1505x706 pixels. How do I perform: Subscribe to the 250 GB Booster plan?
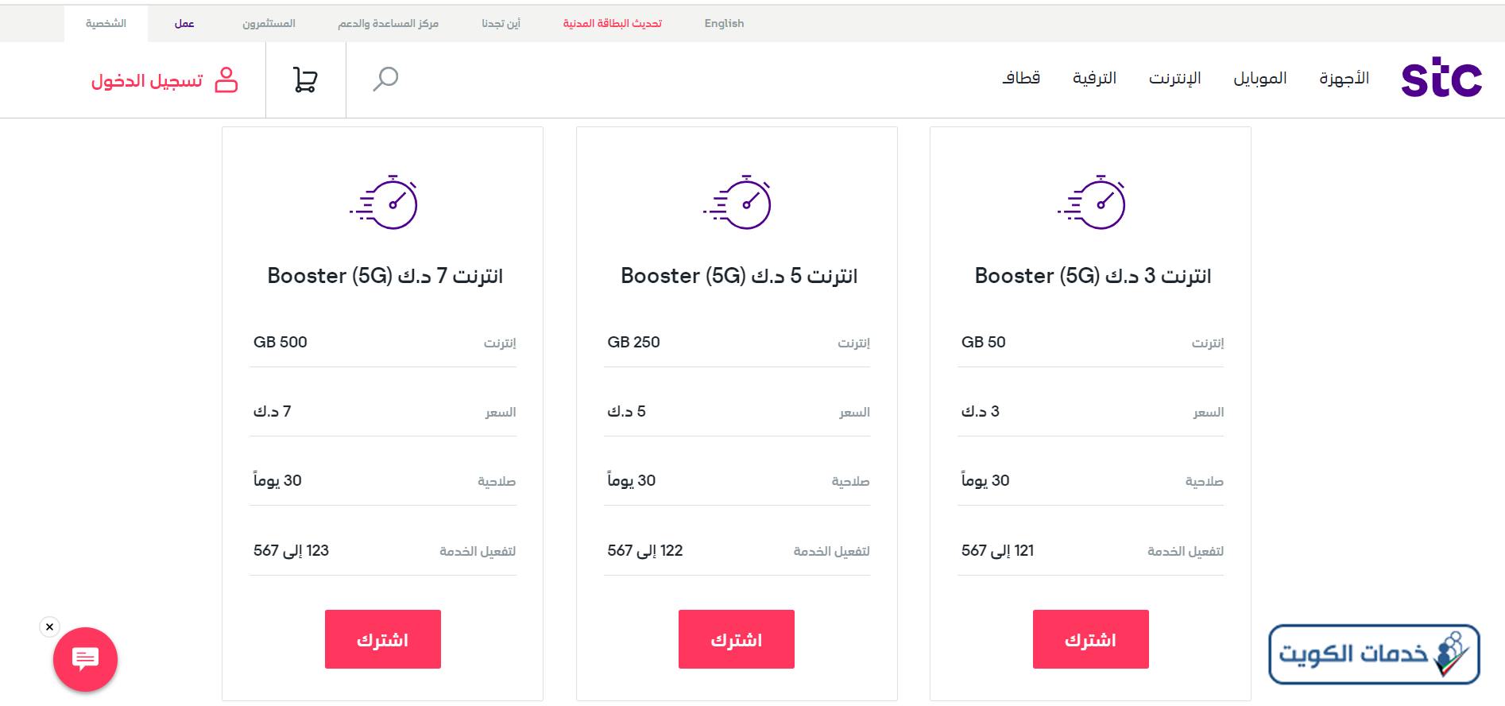737,639
